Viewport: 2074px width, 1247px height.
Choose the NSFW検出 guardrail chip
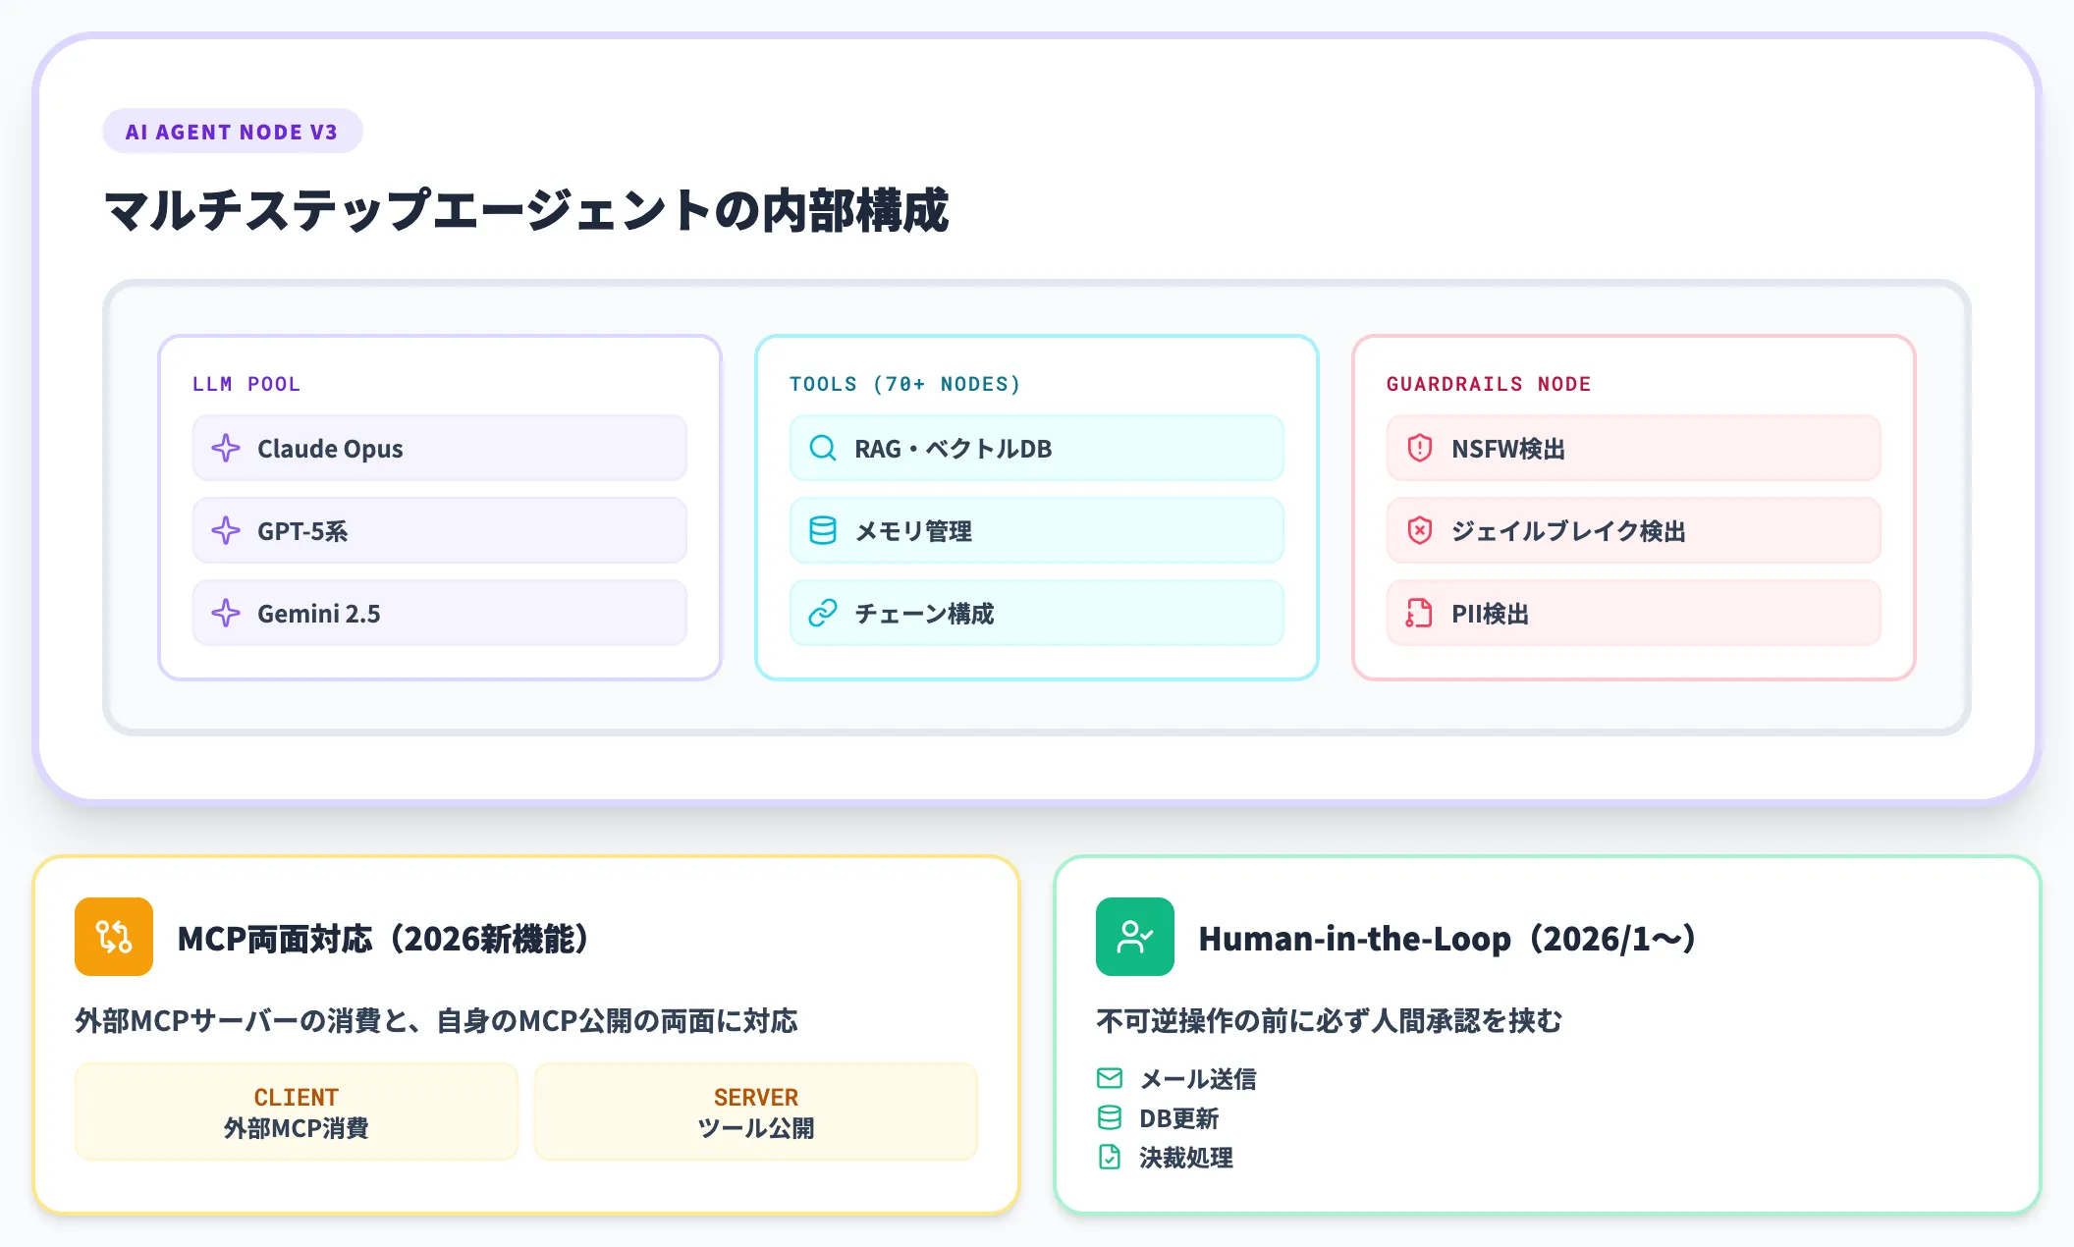[x=1634, y=449]
